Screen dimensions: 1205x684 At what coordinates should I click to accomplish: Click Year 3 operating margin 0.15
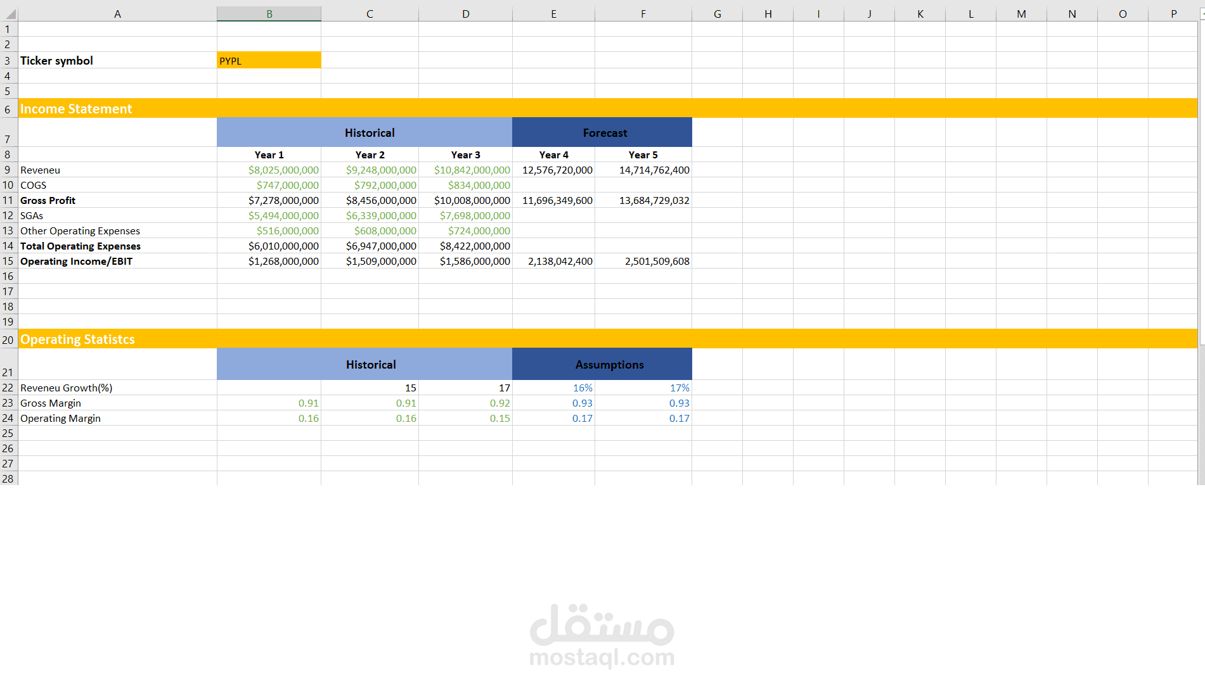pyautogui.click(x=465, y=418)
